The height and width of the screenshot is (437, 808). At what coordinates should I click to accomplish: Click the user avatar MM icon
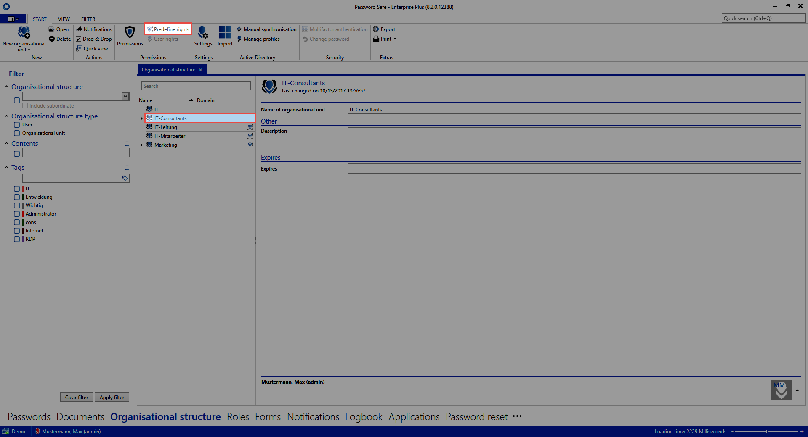[781, 390]
